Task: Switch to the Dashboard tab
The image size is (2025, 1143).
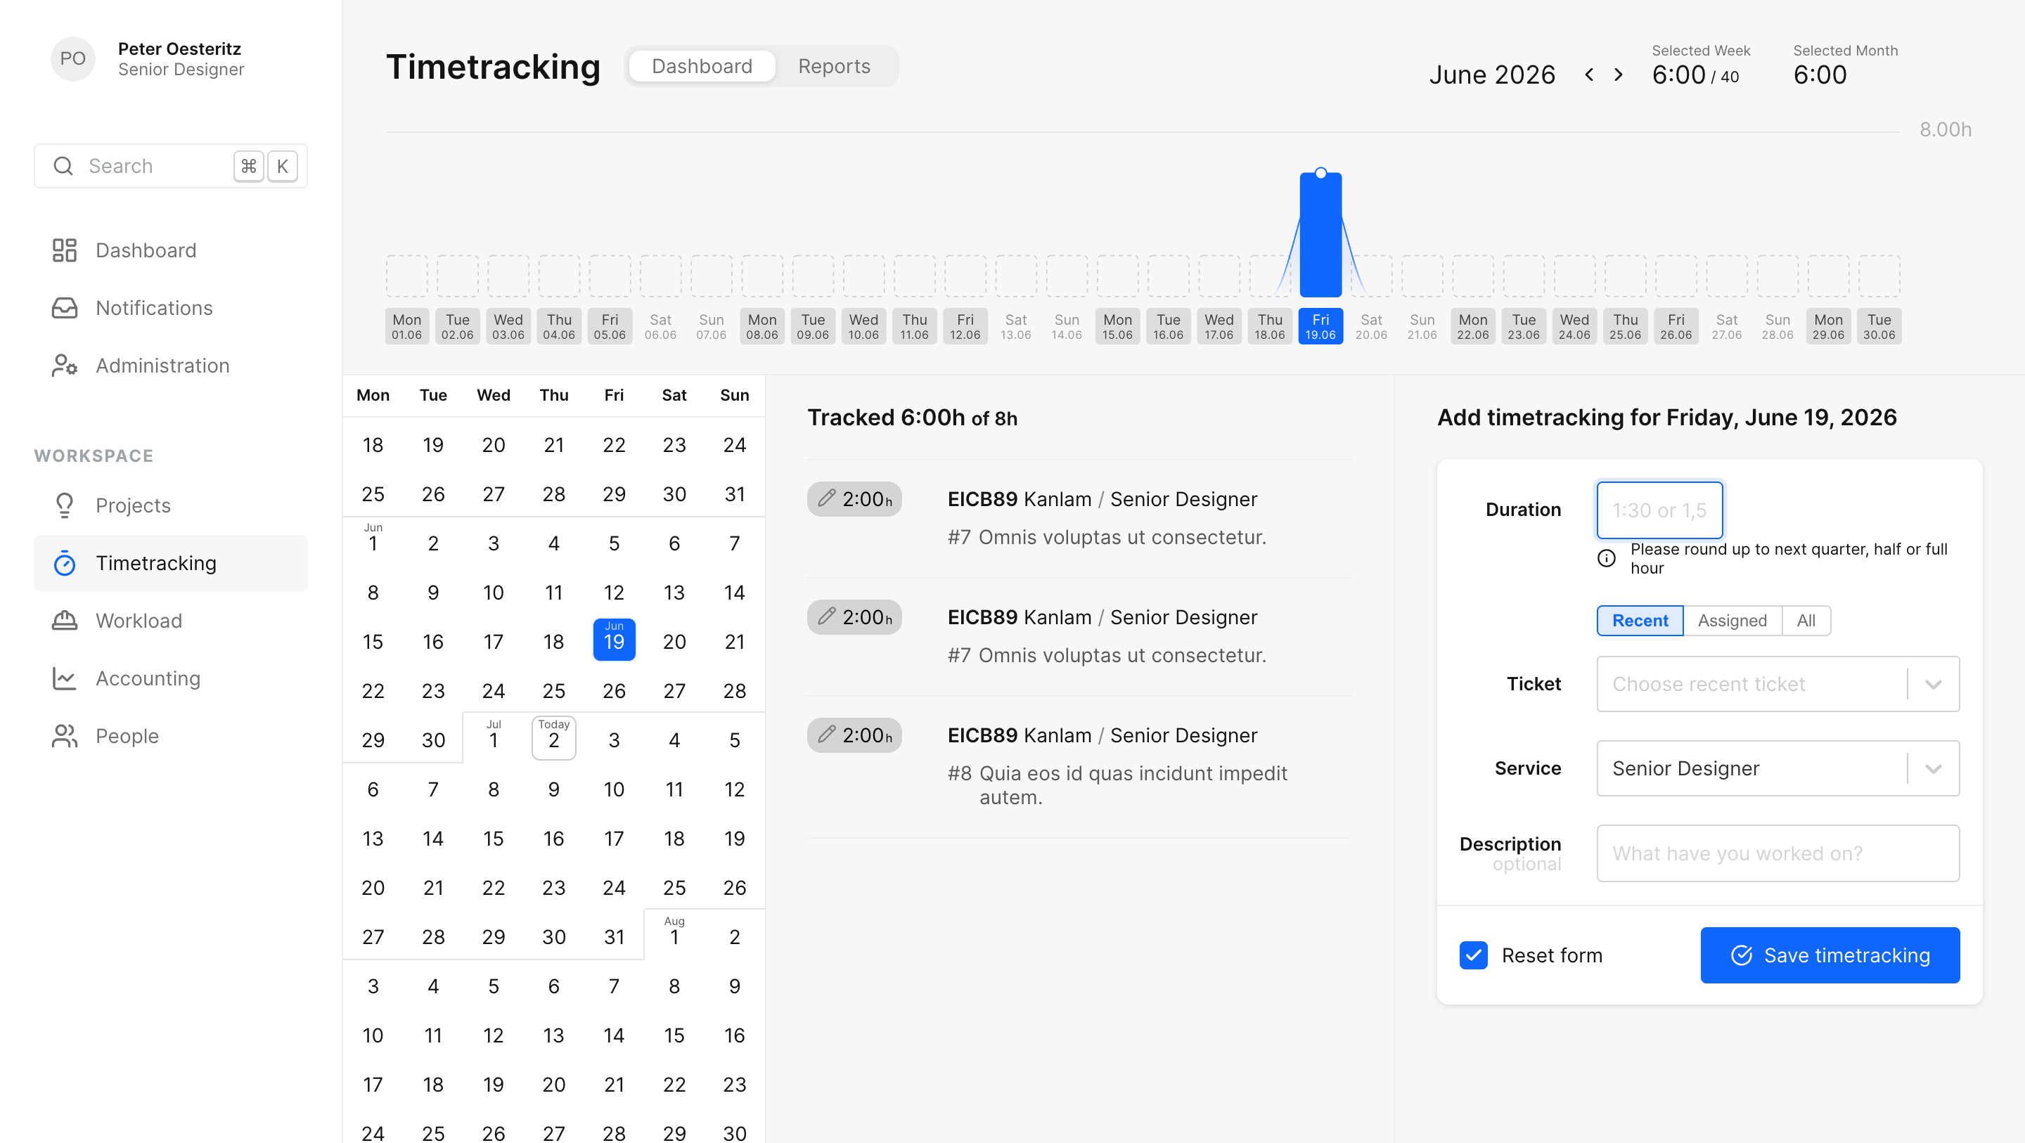Action: point(702,66)
